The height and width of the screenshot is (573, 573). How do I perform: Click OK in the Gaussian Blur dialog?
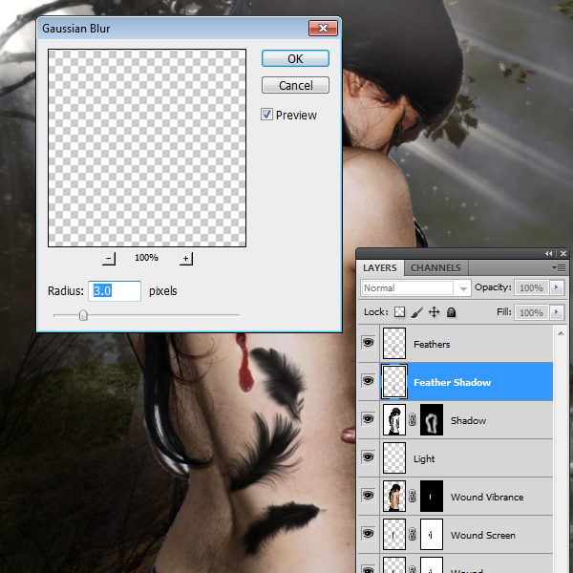click(x=295, y=58)
